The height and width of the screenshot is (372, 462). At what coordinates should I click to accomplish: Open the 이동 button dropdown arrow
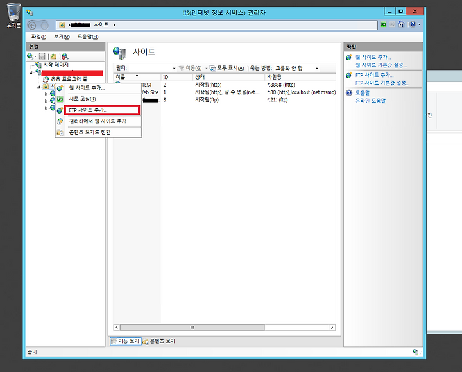(x=206, y=69)
